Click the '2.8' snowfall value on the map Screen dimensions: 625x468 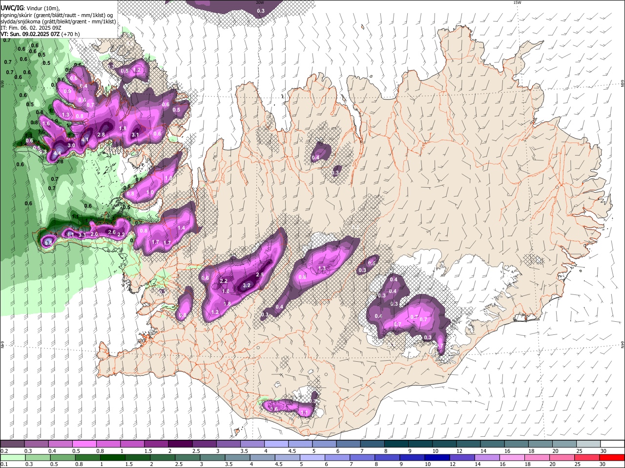(102, 135)
